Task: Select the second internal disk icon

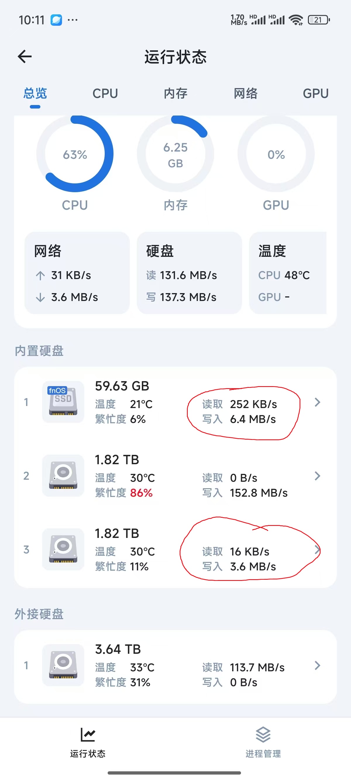Action: [x=63, y=476]
